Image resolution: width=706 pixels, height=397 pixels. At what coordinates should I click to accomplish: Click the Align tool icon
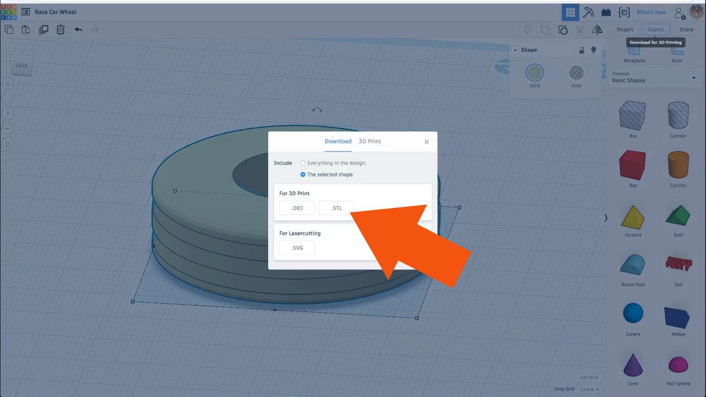[x=580, y=30]
